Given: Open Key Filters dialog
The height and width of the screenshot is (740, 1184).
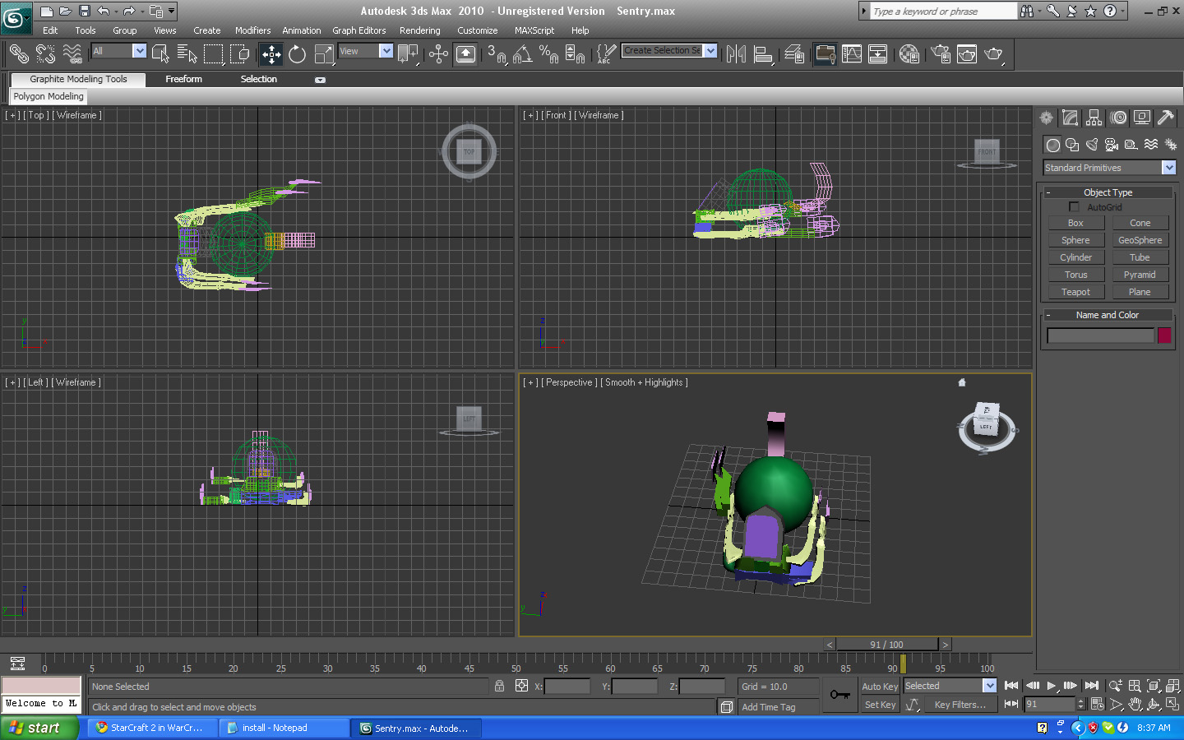Looking at the screenshot, I should point(960,705).
